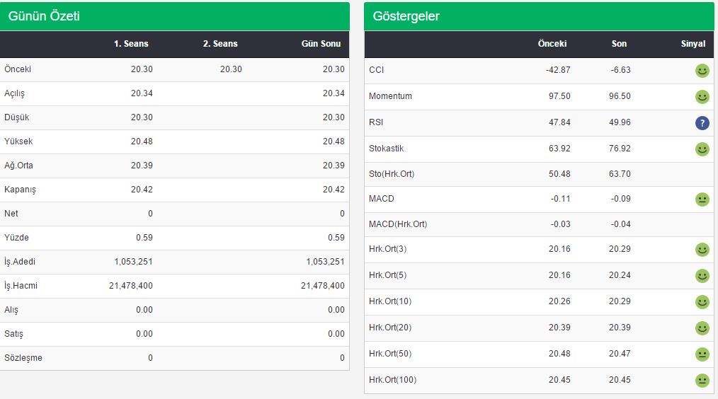This screenshot has width=718, height=399.
Task: Click the Hrk.Ort(10) smiley signal icon
Action: (x=702, y=301)
